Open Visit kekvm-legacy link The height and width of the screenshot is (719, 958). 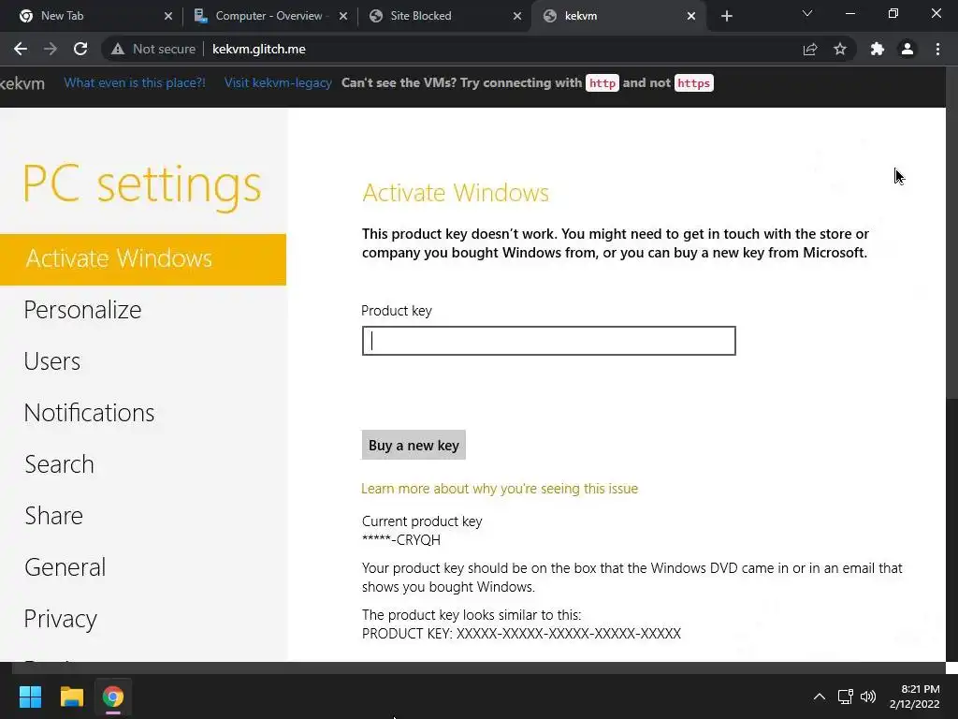278,83
